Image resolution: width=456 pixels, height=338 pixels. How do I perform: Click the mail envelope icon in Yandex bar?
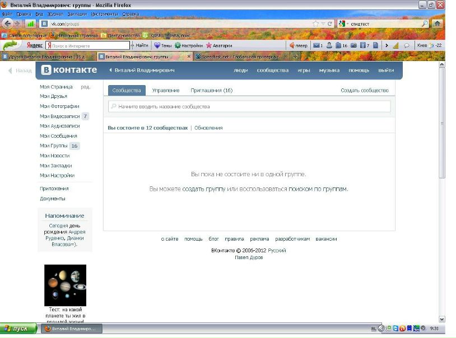coord(317,45)
